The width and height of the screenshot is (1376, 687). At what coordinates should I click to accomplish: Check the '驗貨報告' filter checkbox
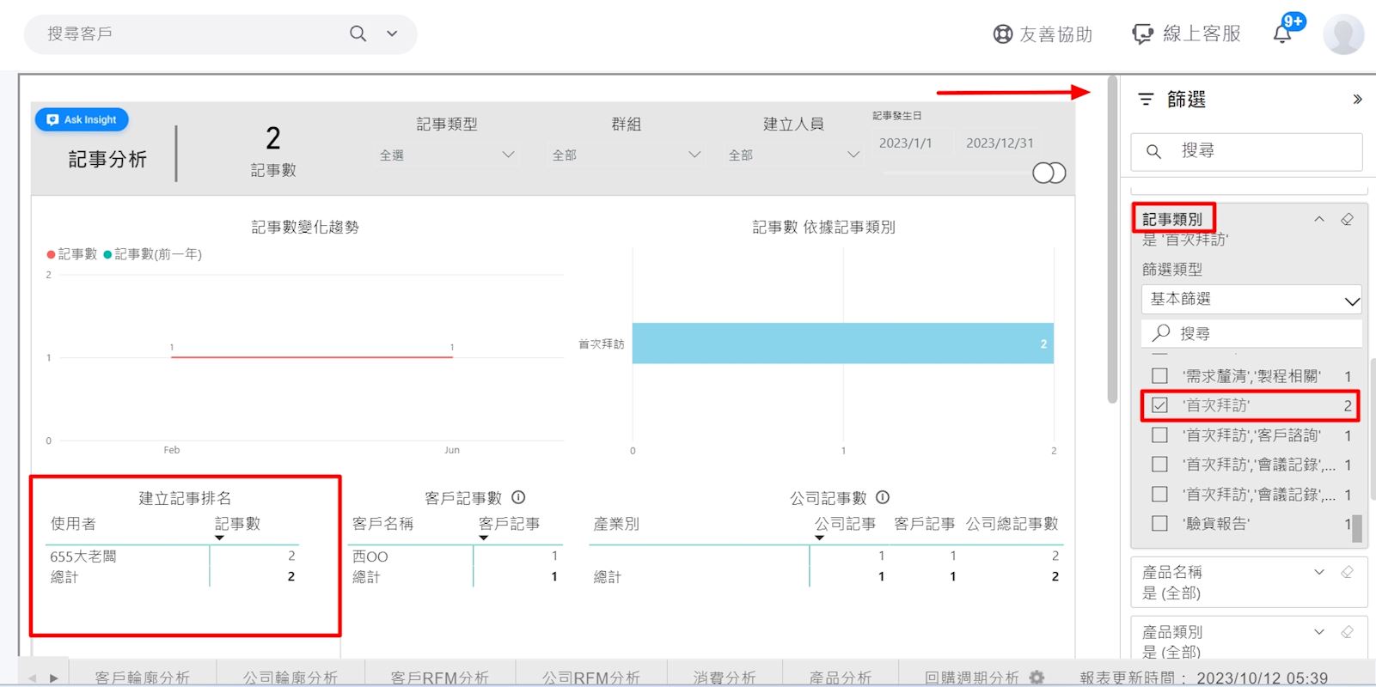click(1159, 523)
